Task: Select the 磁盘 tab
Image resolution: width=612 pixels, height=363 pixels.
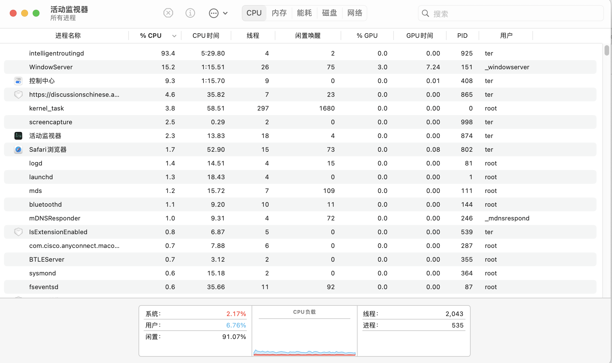Action: [x=329, y=13]
